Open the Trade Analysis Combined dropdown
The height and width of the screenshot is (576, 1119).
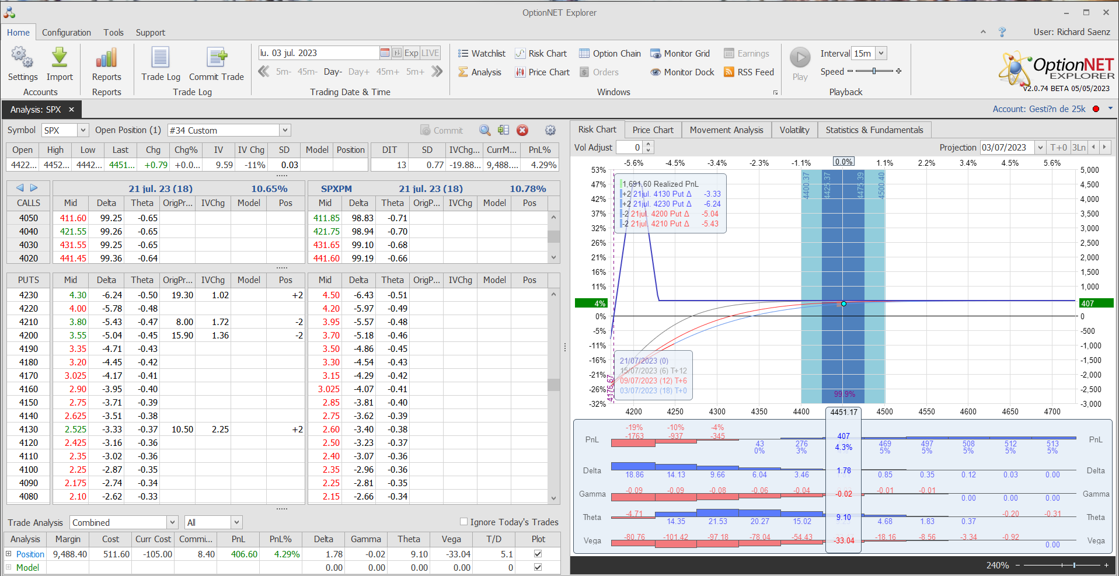pos(172,522)
